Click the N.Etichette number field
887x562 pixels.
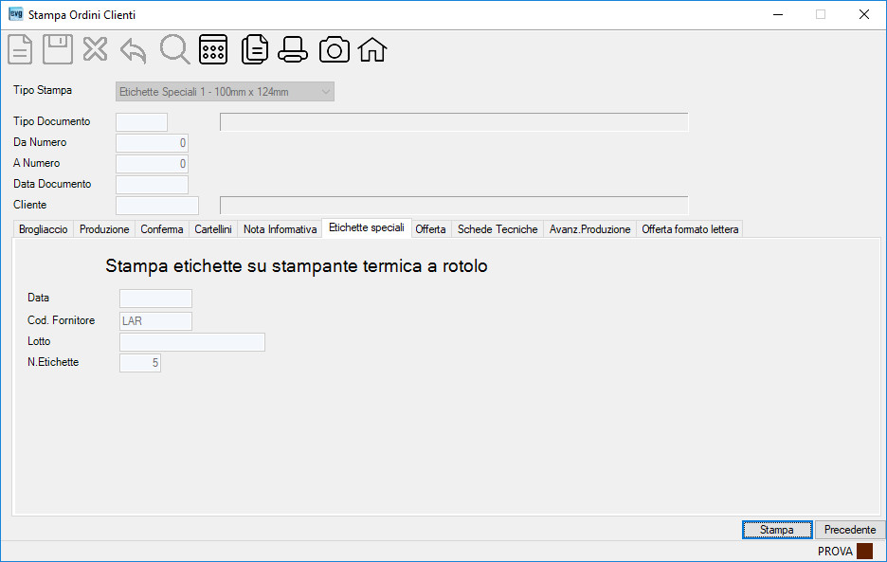coord(139,363)
